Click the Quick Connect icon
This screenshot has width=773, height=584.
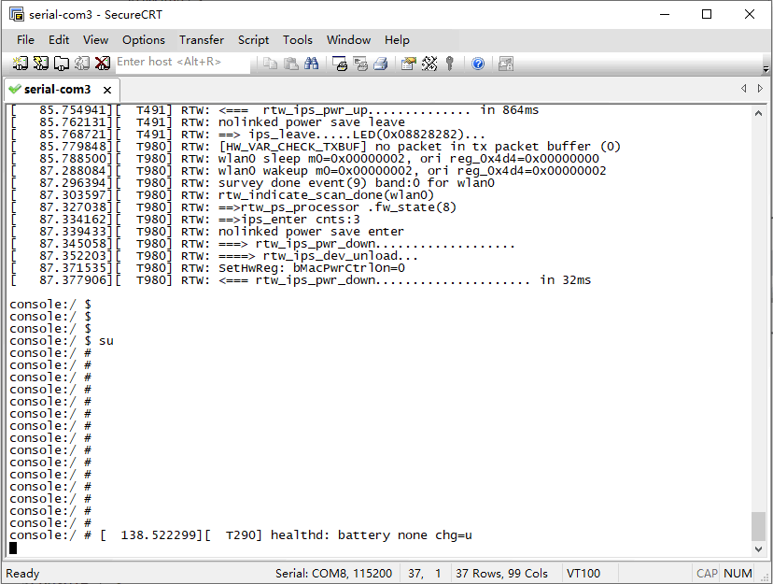point(40,64)
